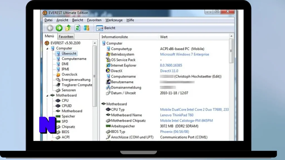The height and width of the screenshot is (160, 285).
Task: Click the Datum / Uhrzeit row icon
Action: (108, 93)
